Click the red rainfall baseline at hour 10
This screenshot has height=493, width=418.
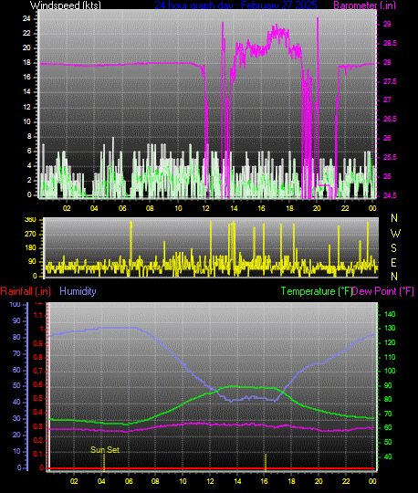pyautogui.click(x=183, y=468)
